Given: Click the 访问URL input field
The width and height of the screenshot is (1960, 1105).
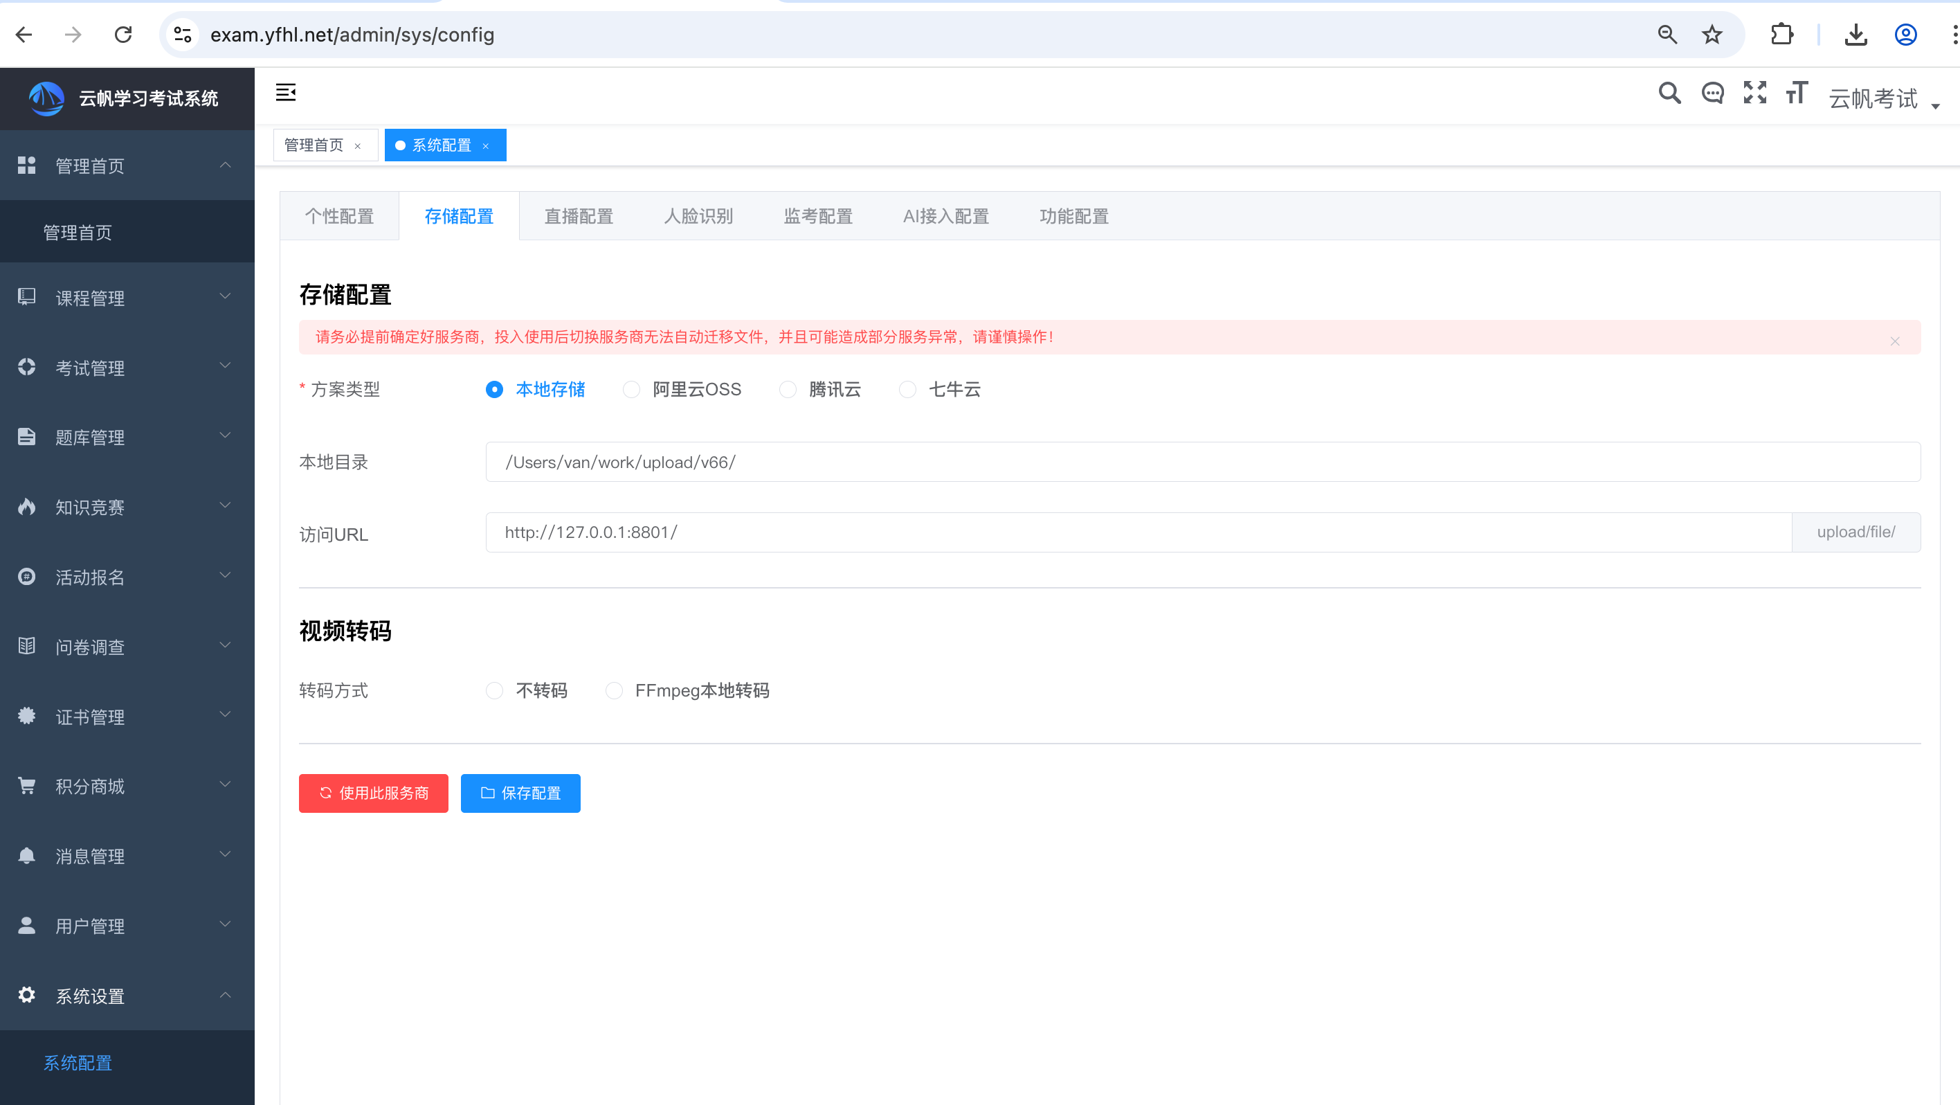Looking at the screenshot, I should 1139,532.
